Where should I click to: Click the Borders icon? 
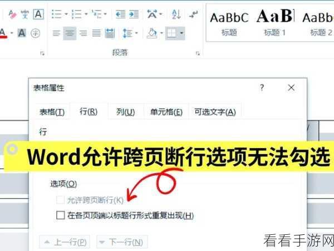pos(171,33)
